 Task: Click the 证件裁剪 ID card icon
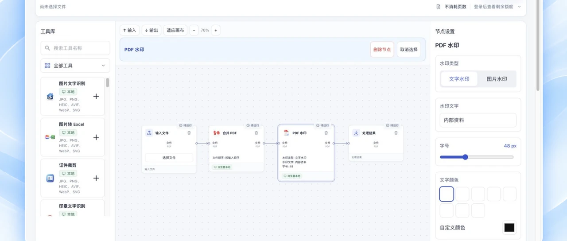click(50, 178)
